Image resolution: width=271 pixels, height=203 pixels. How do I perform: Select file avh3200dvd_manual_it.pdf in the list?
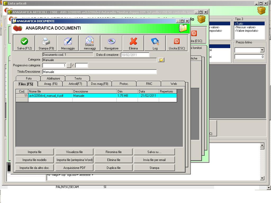pos(50,96)
